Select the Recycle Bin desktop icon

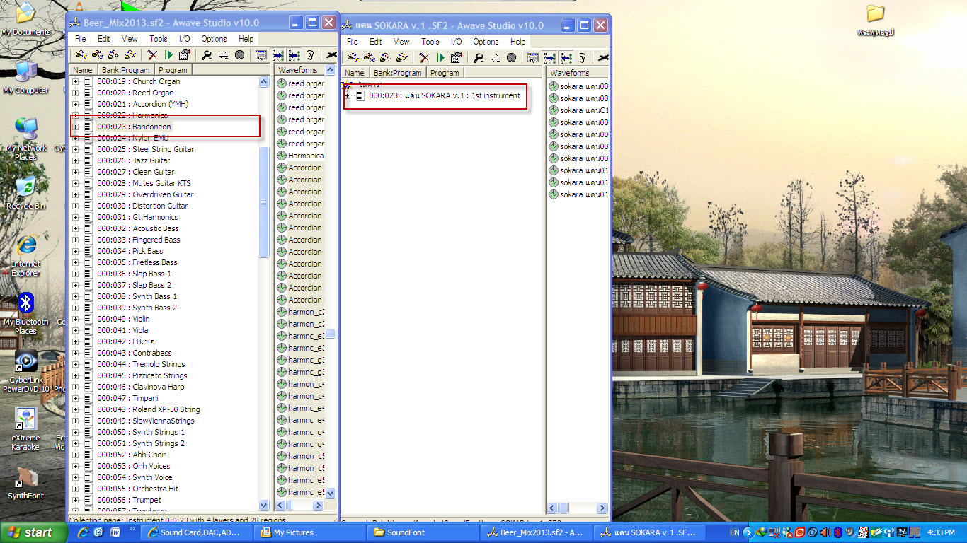click(26, 193)
